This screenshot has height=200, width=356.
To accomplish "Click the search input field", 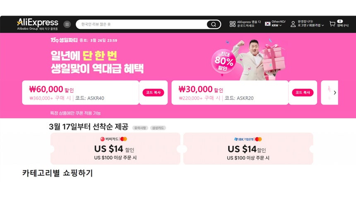I will [x=141, y=24].
